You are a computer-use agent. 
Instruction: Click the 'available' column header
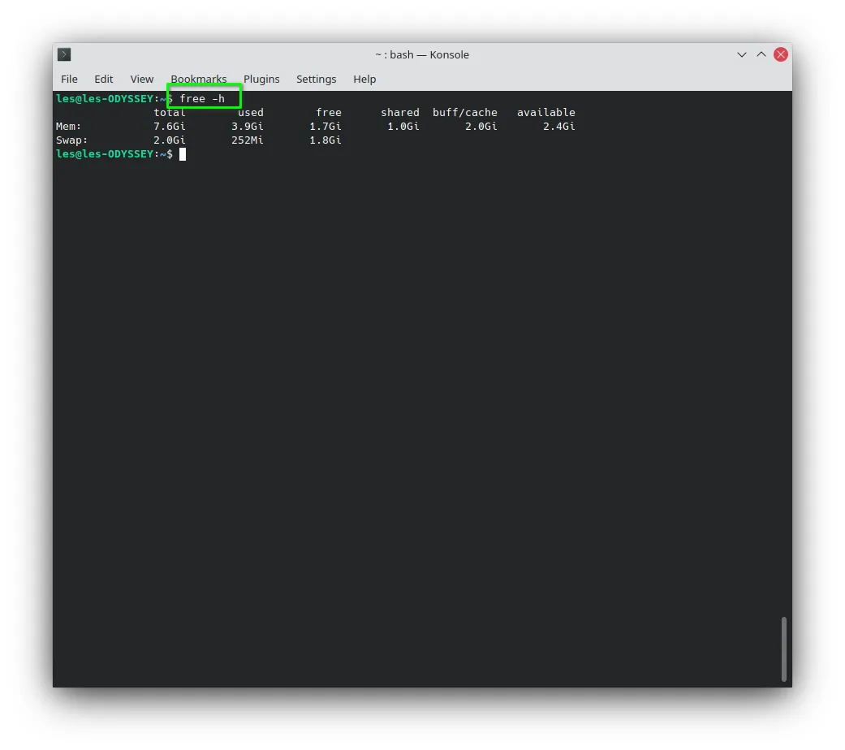(546, 112)
